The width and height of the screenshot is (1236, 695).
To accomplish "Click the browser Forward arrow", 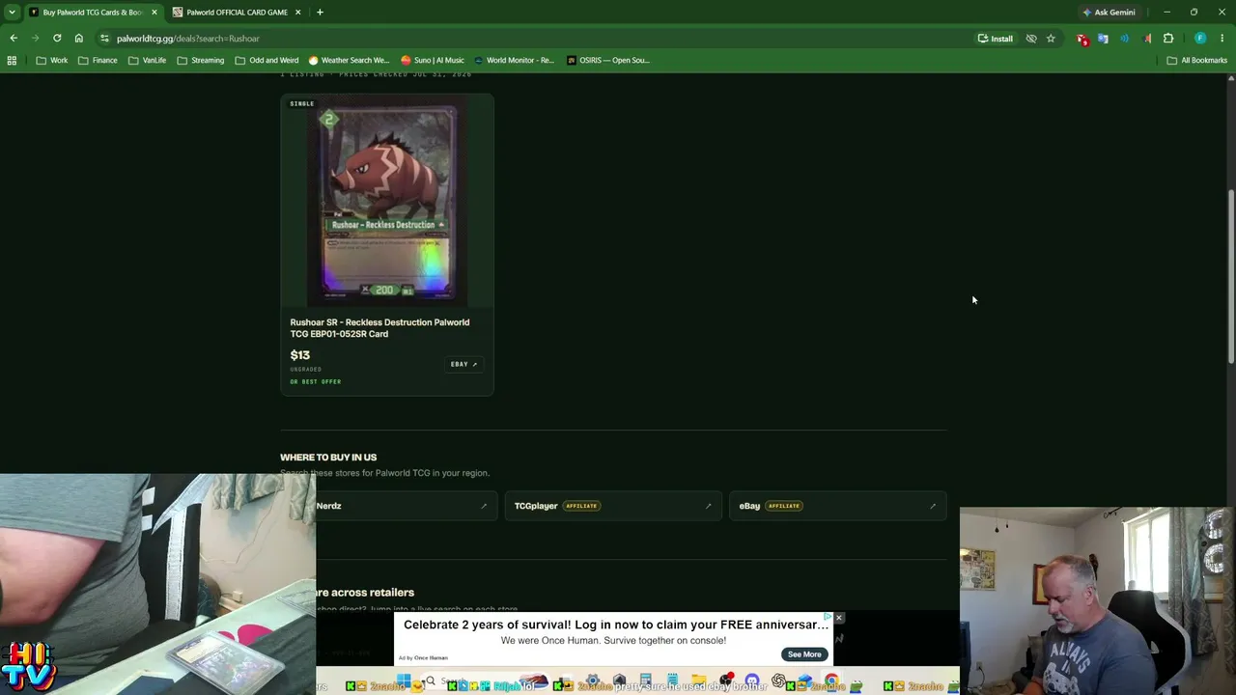I will click(x=36, y=39).
